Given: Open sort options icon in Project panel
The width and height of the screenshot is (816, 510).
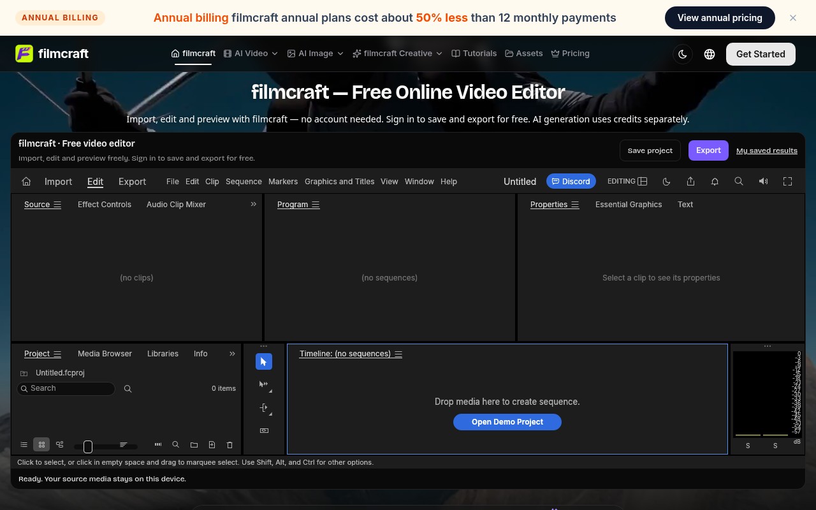Looking at the screenshot, I should point(124,444).
